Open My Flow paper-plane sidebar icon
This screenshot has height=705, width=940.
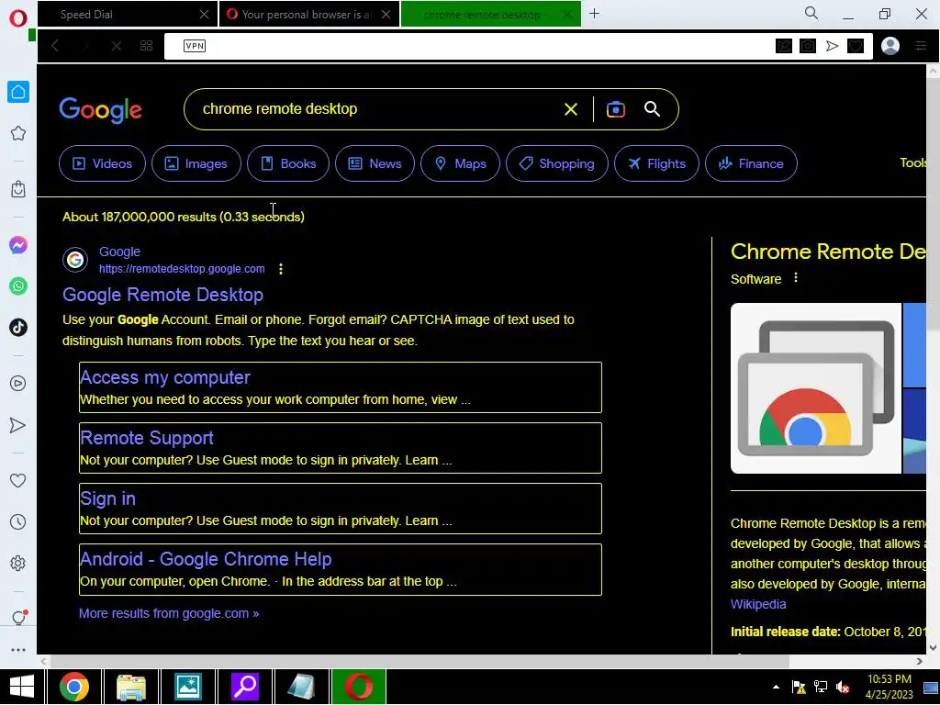click(18, 425)
